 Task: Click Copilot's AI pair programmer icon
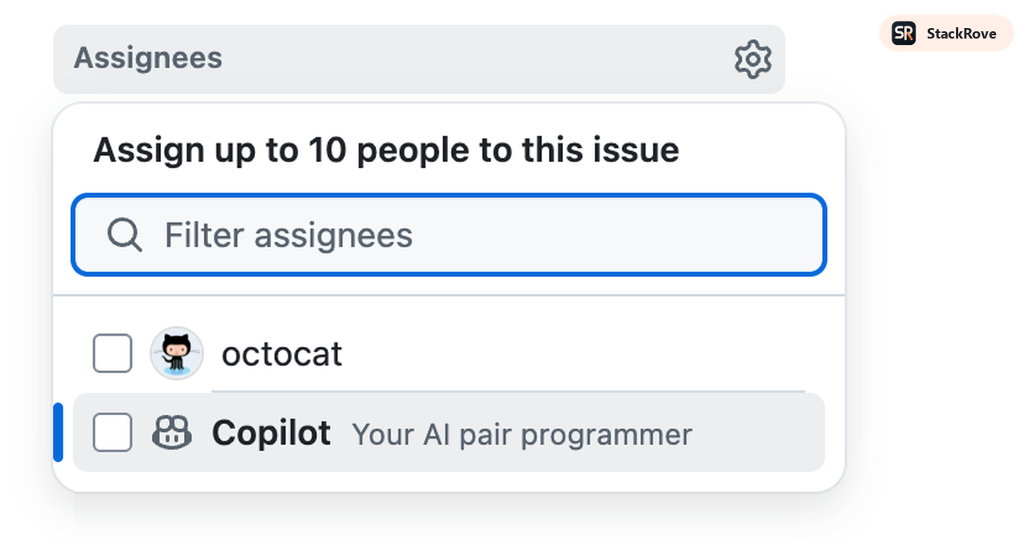[172, 433]
